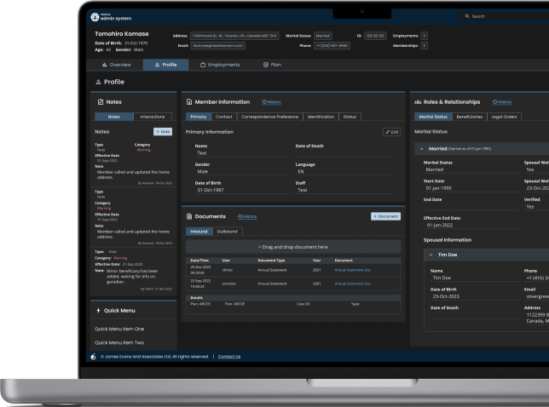Collapse the Tim Doe spouse section
This screenshot has width=549, height=407.
click(431, 255)
